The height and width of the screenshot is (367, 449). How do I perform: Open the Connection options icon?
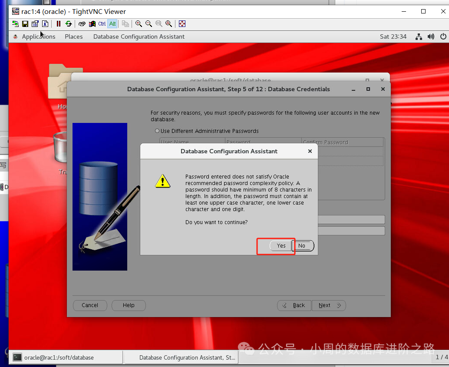pos(35,24)
